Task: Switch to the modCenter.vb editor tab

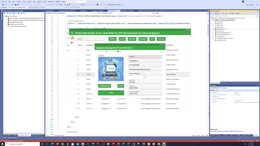Action: [50, 11]
